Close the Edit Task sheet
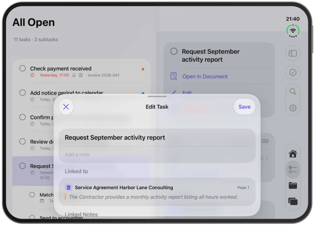Image resolution: width=315 pixels, height=225 pixels. (66, 107)
